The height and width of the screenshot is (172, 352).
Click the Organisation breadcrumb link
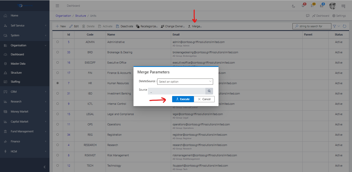point(63,16)
